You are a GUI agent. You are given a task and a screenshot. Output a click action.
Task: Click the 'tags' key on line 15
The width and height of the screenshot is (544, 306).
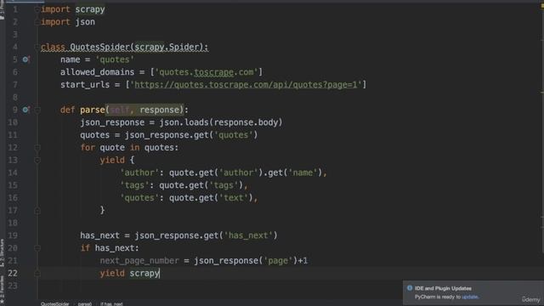pos(134,185)
